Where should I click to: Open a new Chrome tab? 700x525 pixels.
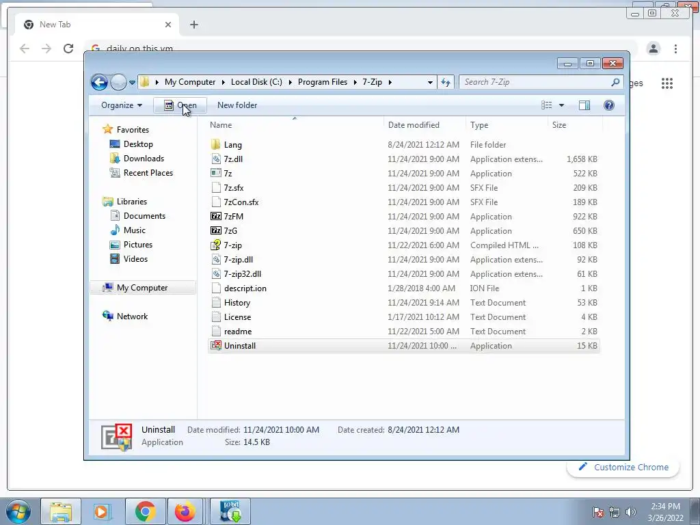(193, 25)
